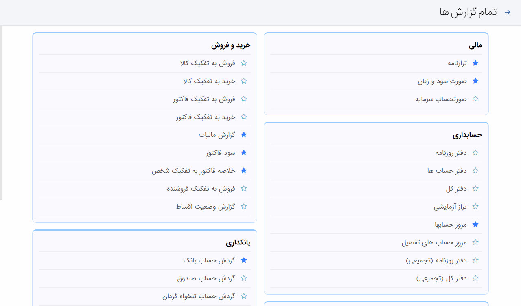Toggle off favorite for مرور حسابها
The height and width of the screenshot is (306, 521).
pos(475,225)
